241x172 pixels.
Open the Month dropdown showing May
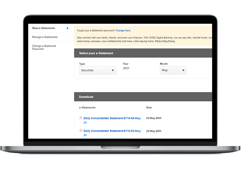tap(173, 70)
